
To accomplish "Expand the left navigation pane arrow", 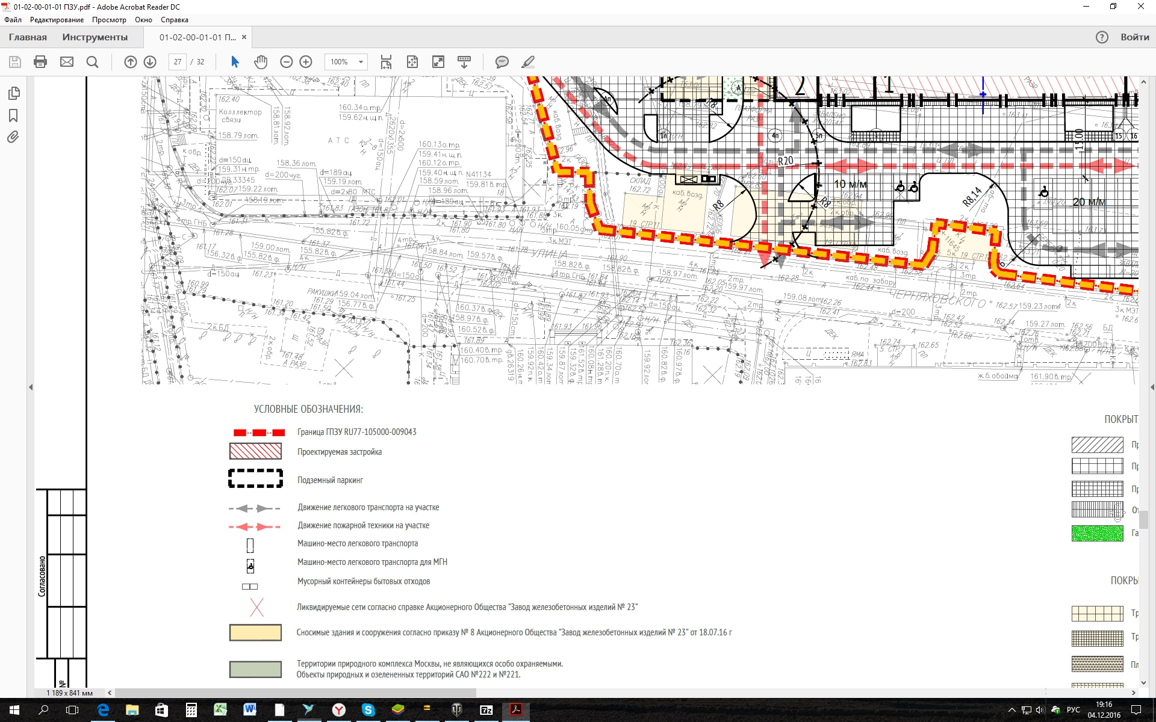I will [x=31, y=387].
